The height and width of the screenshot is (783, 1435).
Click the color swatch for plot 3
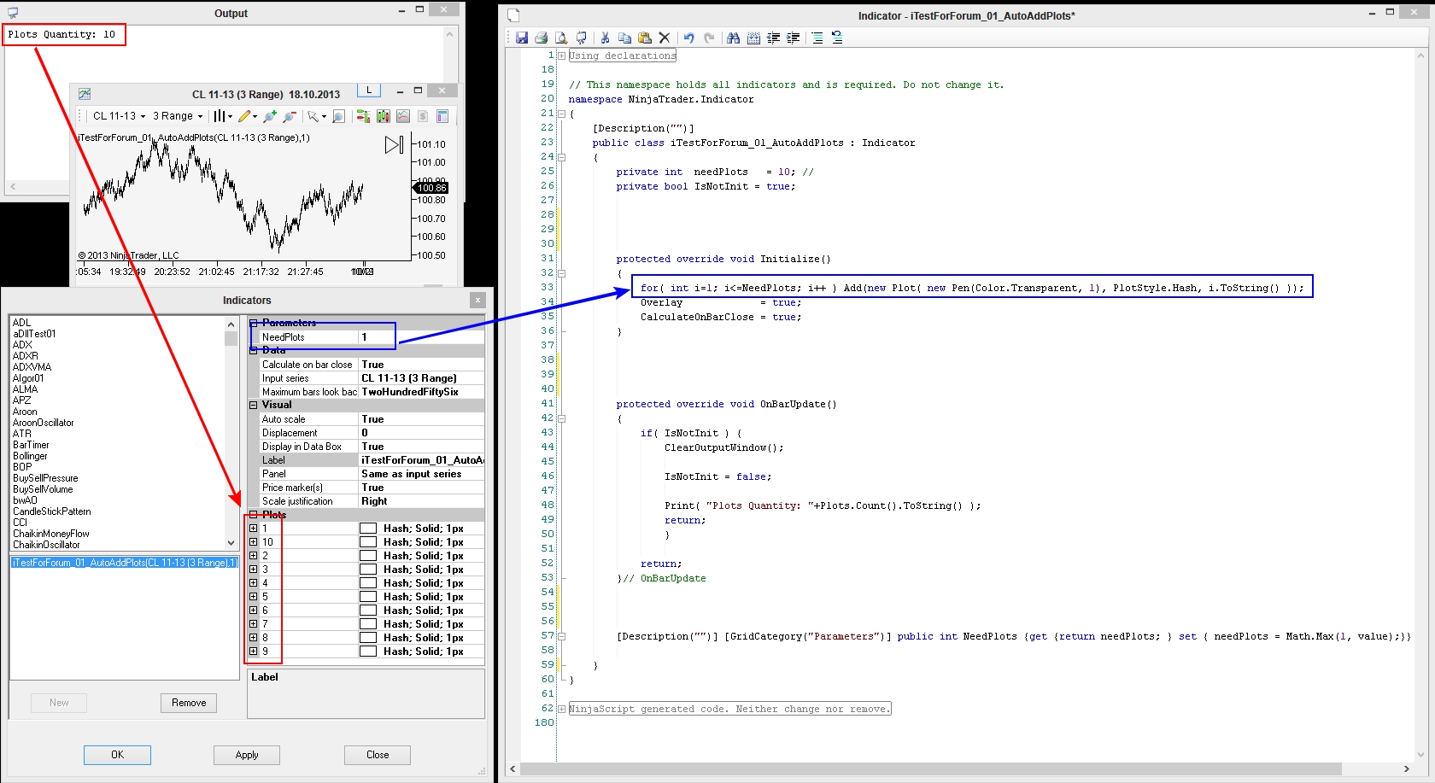tap(368, 570)
